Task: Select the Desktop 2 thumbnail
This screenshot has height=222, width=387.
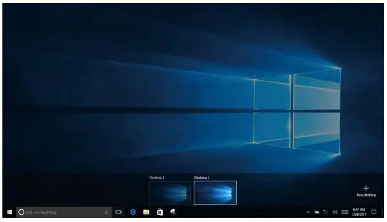Action: click(x=215, y=193)
